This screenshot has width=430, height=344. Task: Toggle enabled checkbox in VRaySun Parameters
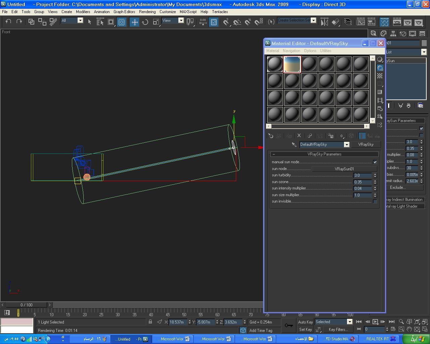(421, 128)
